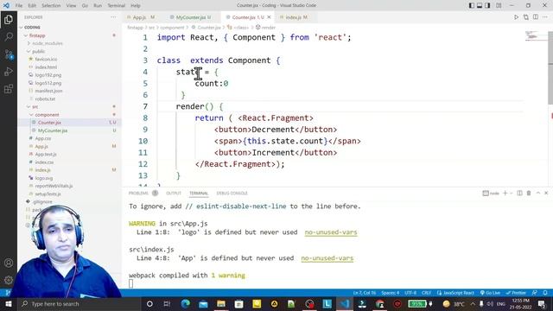Open the Debug Console panel tab
Image resolution: width=553 pixels, height=311 pixels.
[232, 193]
